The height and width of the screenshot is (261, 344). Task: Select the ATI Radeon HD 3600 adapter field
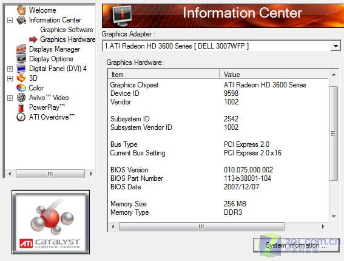pos(221,46)
